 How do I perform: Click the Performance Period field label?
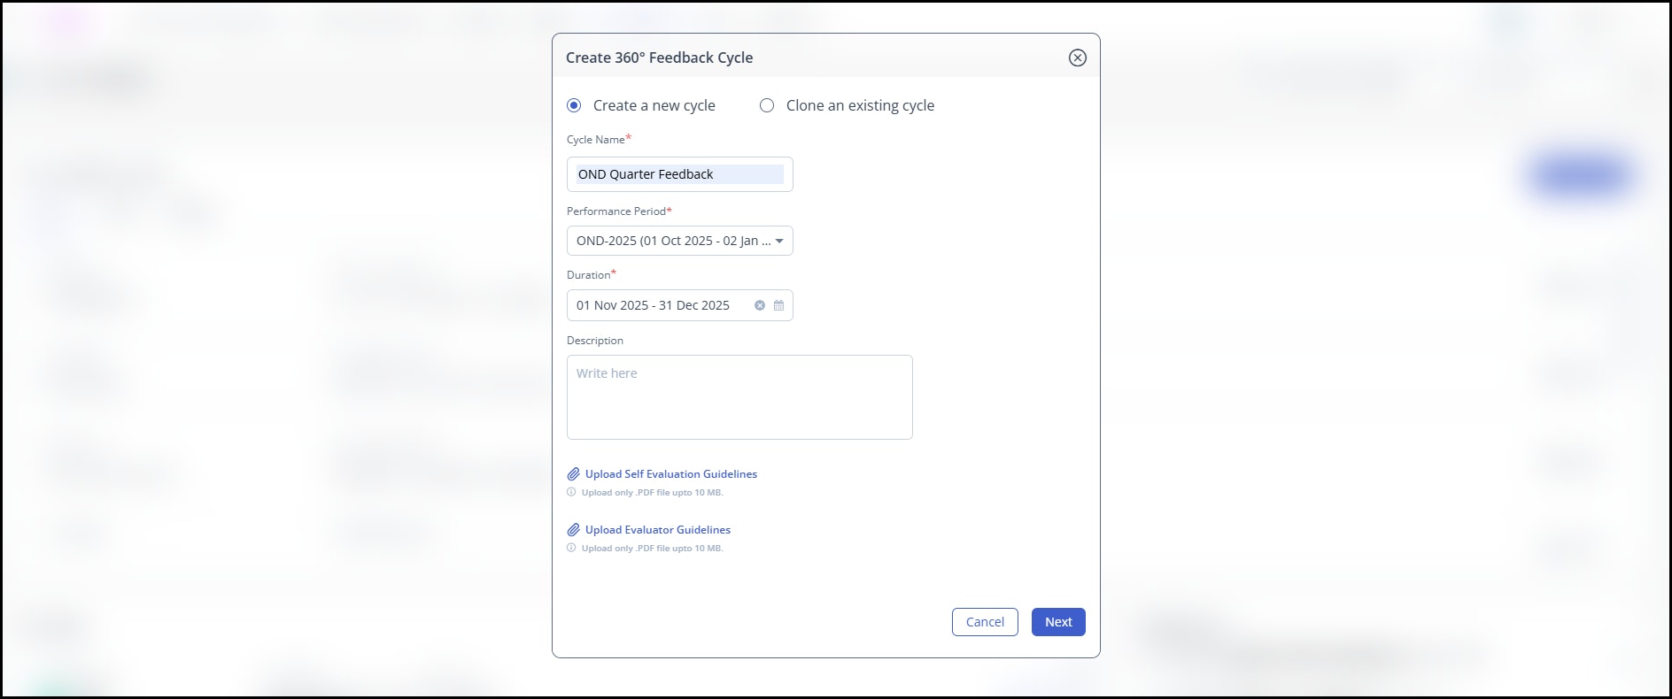point(616,211)
